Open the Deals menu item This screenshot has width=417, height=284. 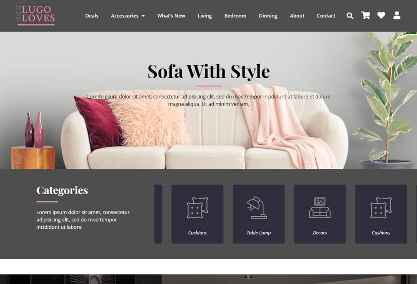92,16
